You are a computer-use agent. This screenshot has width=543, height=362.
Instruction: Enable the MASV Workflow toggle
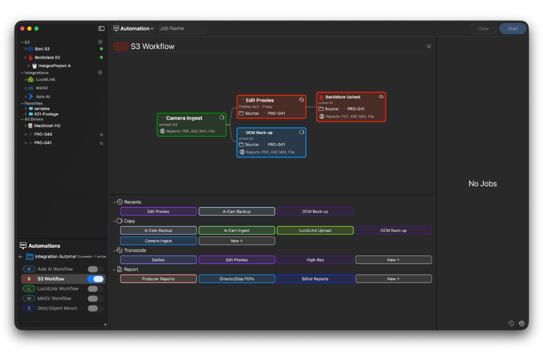tap(95, 298)
